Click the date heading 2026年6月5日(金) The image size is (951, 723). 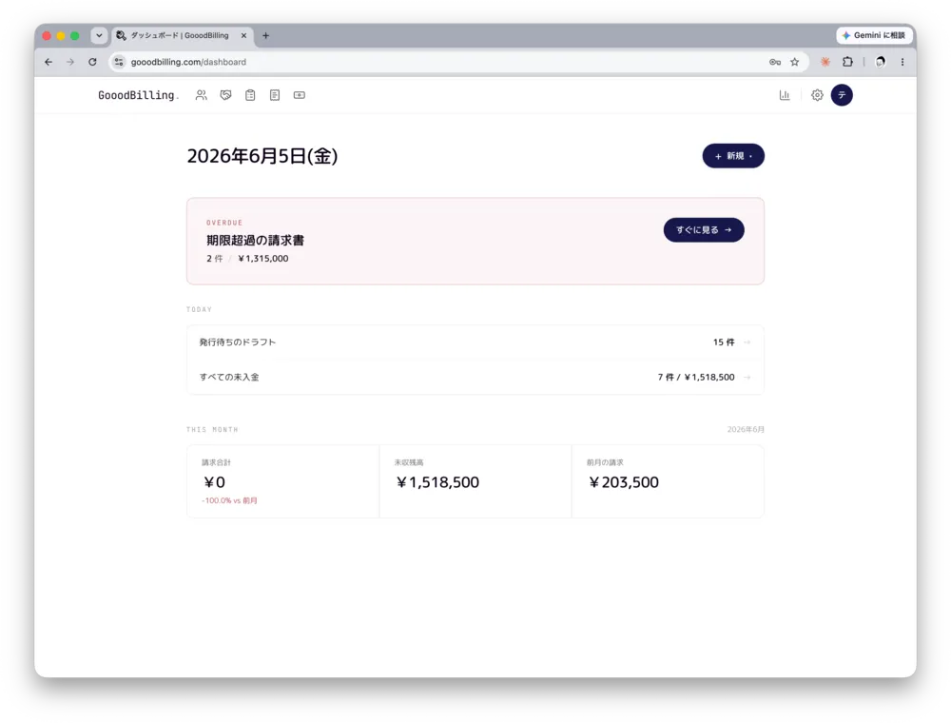click(262, 156)
